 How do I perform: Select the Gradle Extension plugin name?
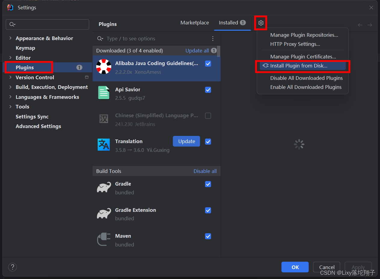pos(136,210)
